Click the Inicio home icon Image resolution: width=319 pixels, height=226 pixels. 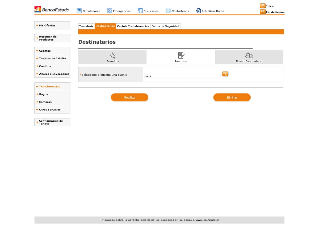[x=263, y=6]
